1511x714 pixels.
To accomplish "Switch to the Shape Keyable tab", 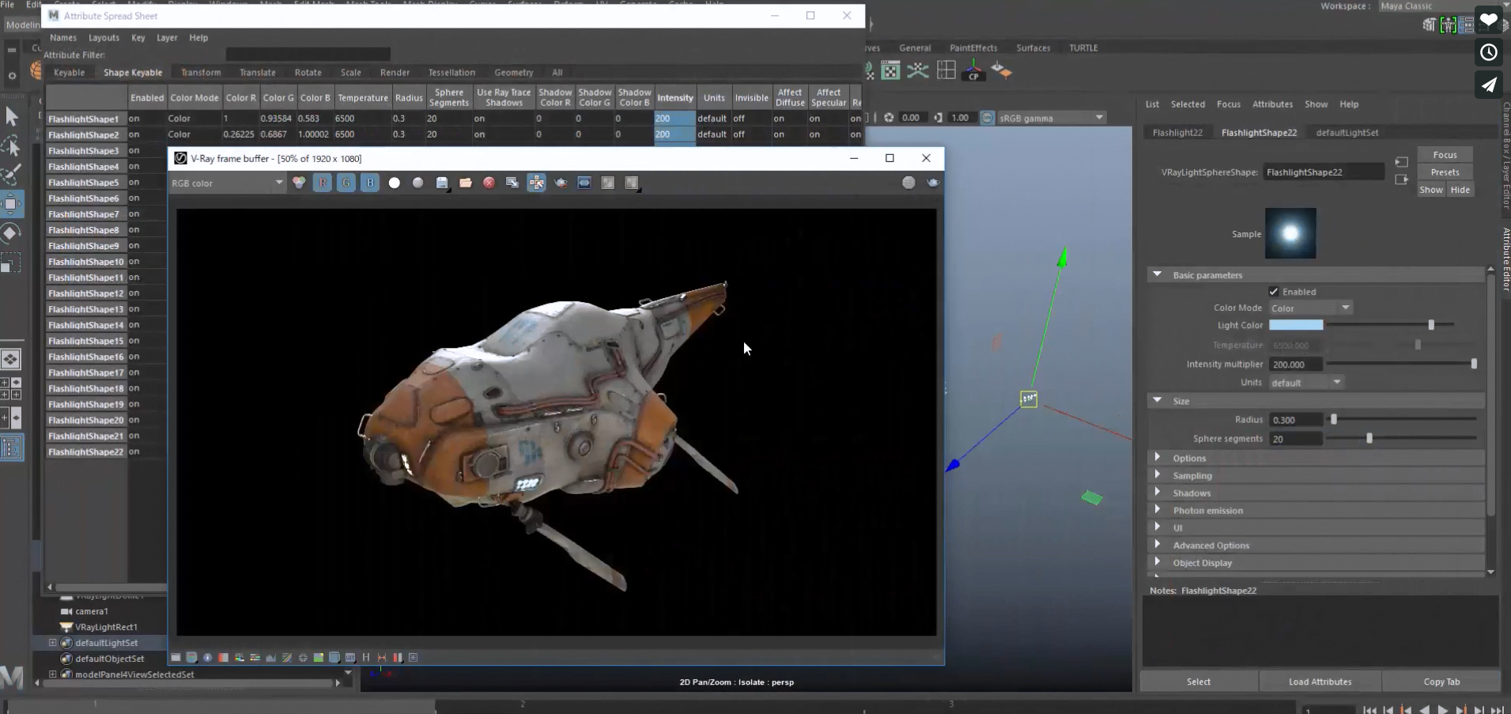I will [x=133, y=72].
